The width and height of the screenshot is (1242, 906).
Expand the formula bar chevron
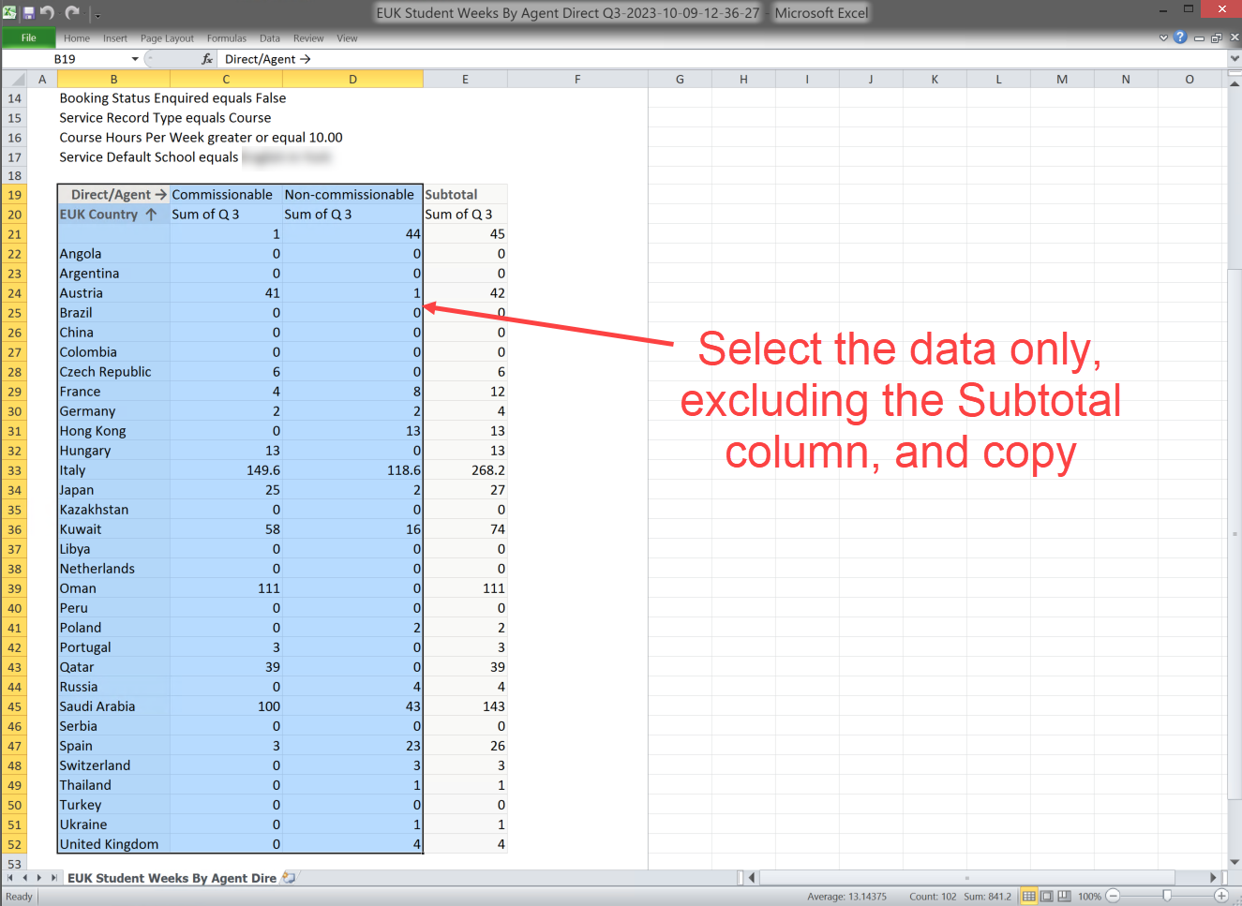pyautogui.click(x=1235, y=59)
